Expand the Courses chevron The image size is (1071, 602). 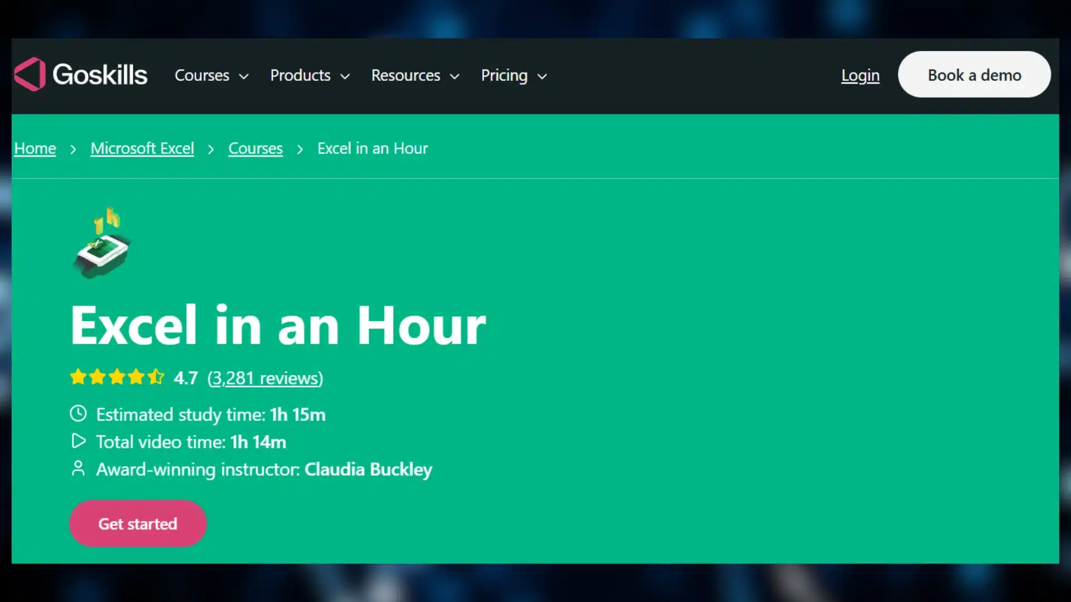[x=244, y=76]
